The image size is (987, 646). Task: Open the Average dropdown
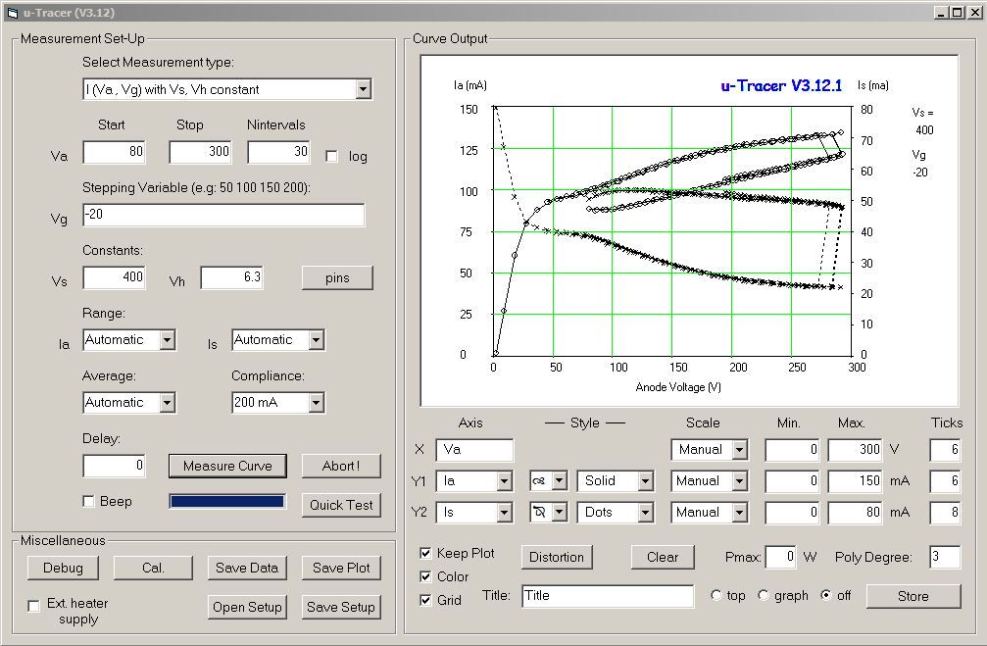pos(167,402)
